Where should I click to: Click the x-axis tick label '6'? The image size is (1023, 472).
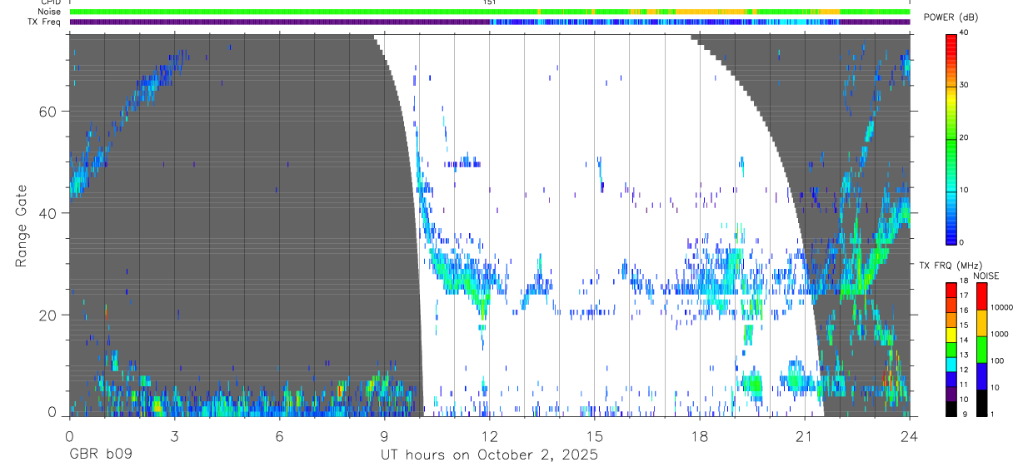(279, 435)
